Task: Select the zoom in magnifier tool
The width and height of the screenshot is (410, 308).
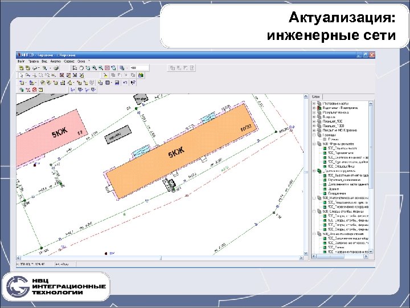Action: [94, 68]
